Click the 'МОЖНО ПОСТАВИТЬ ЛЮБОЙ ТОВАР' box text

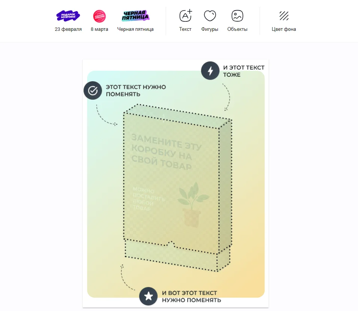point(148,198)
